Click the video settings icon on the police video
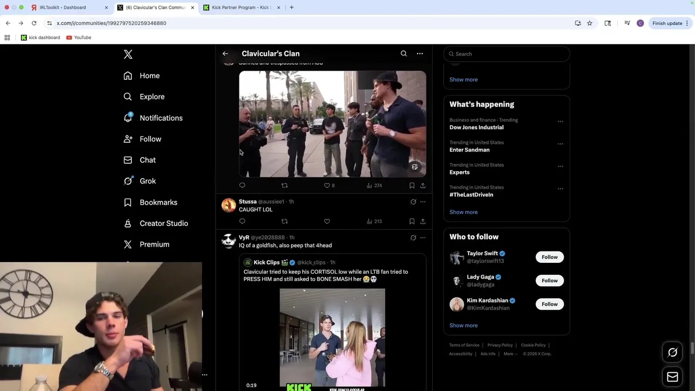695x391 pixels. click(x=415, y=167)
